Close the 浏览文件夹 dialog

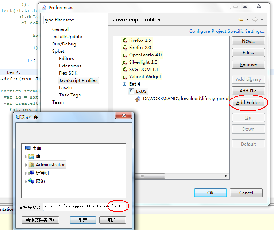tap(124, 115)
